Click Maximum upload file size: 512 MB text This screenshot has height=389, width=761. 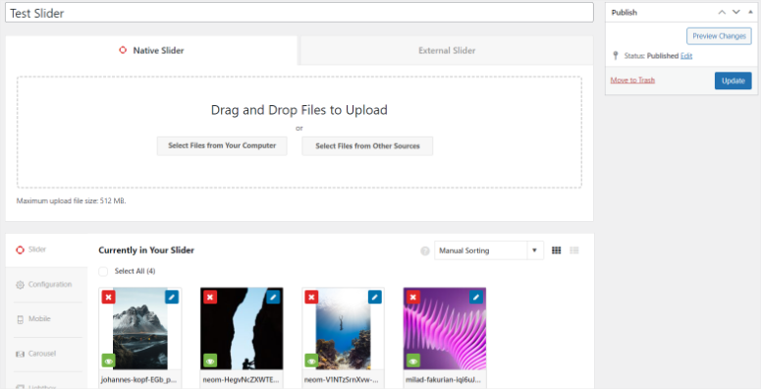72,200
